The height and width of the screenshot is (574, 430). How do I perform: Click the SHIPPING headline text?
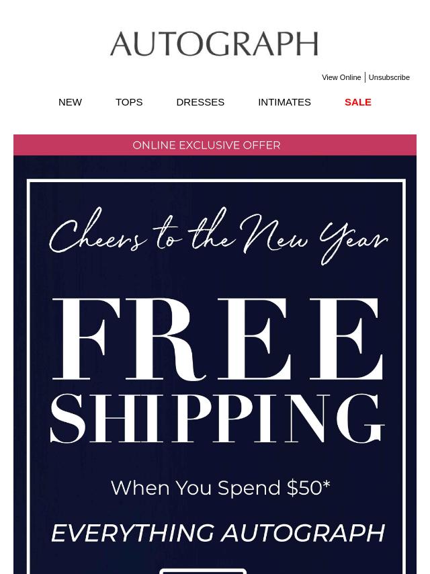click(x=218, y=420)
